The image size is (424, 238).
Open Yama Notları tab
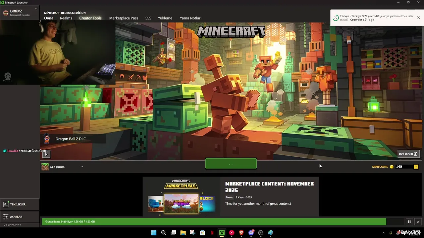[x=190, y=18]
